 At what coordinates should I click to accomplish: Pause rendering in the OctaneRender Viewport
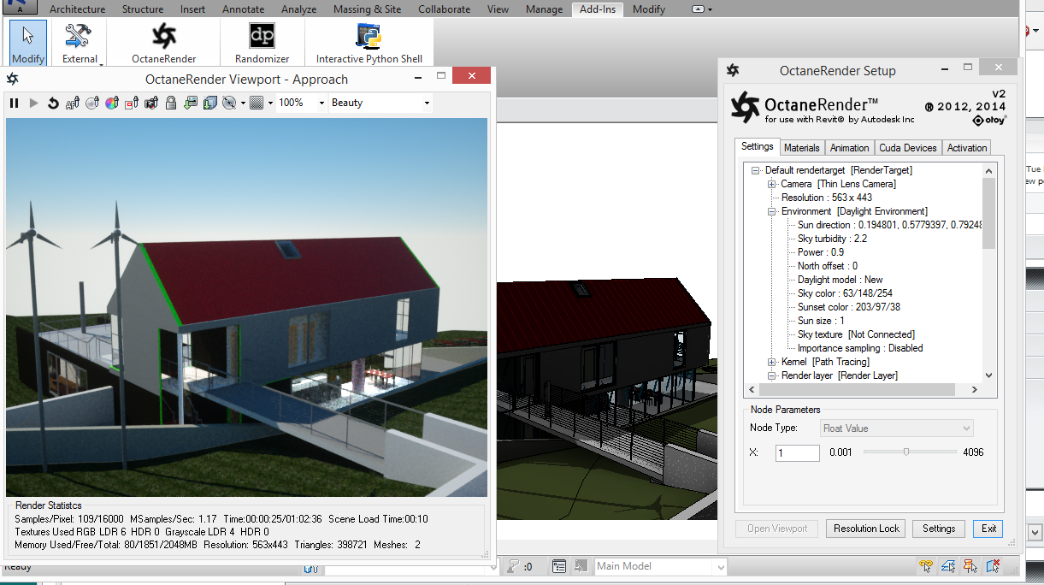14,103
